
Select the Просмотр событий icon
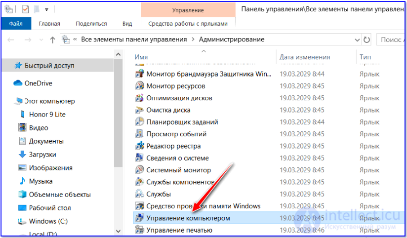point(140,134)
